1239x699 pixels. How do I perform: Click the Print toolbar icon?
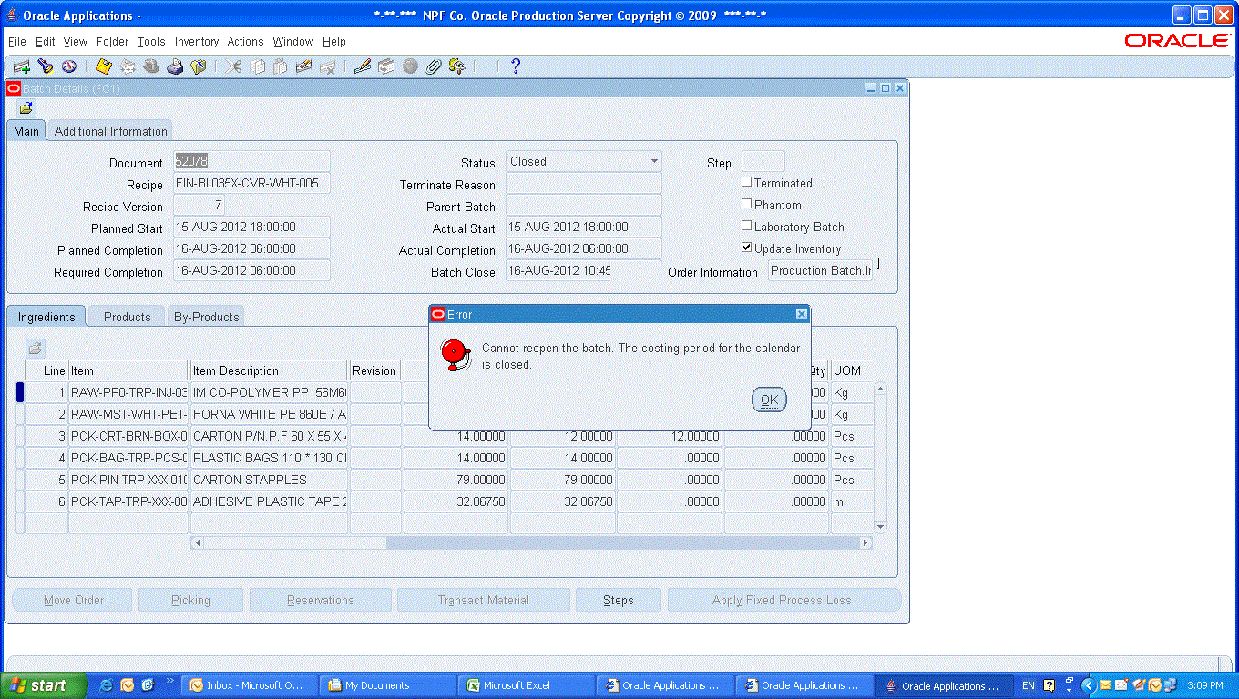click(175, 66)
